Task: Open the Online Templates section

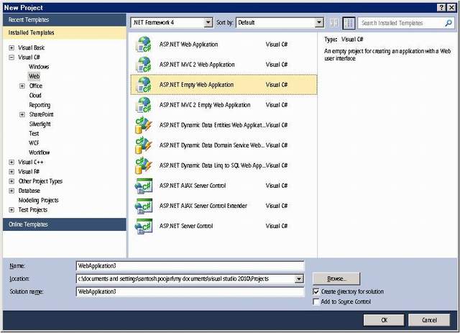Action: coord(65,224)
